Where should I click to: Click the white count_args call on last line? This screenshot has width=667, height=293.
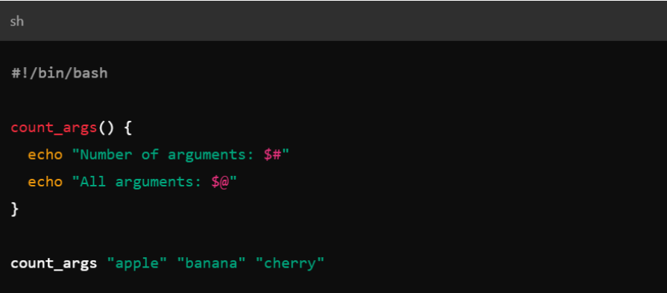coord(54,264)
